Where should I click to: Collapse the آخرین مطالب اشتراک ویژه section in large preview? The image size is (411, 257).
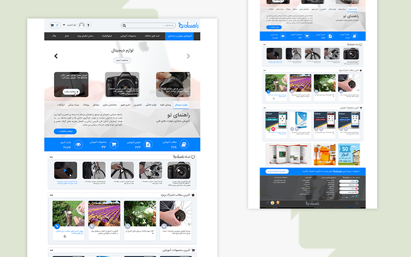point(51,195)
